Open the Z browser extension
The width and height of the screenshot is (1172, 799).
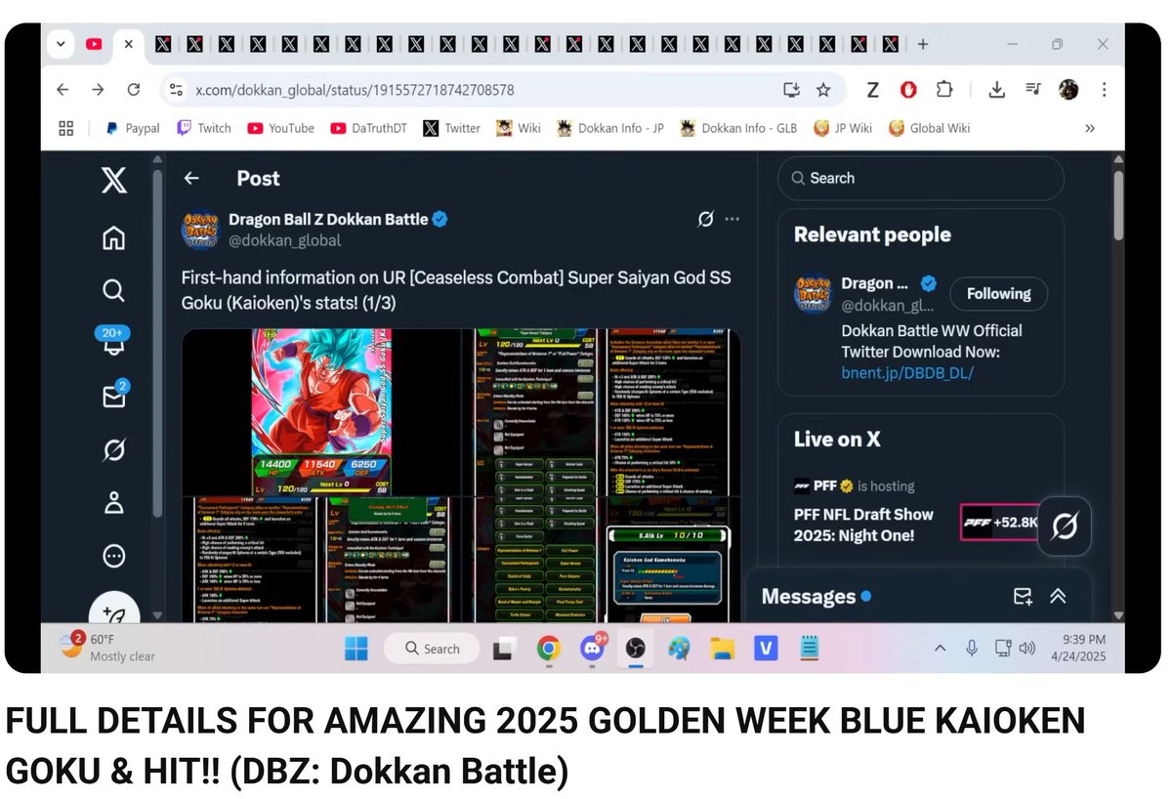coord(873,90)
